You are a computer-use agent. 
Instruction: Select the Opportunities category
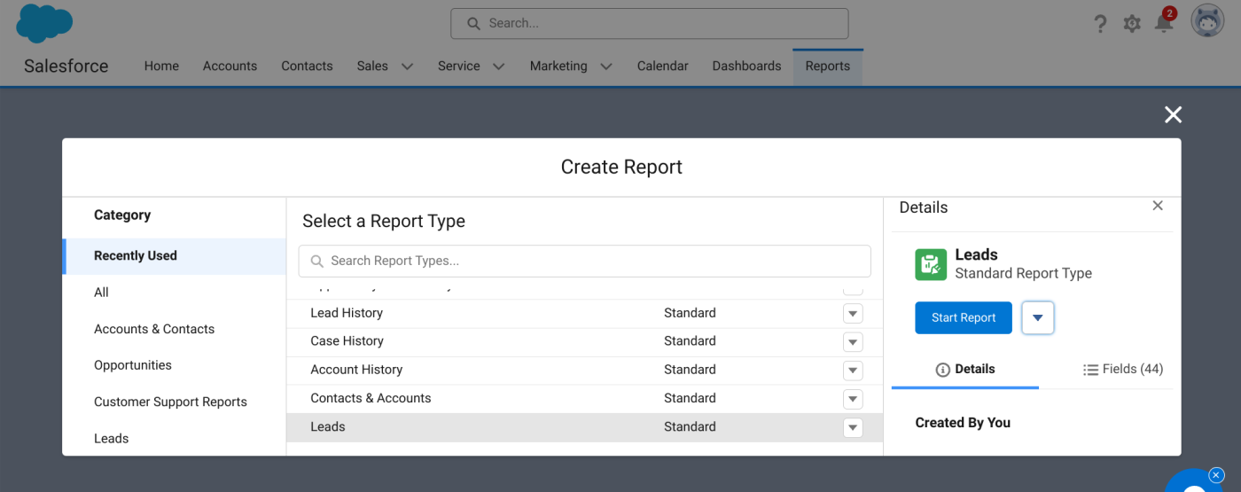pyautogui.click(x=133, y=365)
